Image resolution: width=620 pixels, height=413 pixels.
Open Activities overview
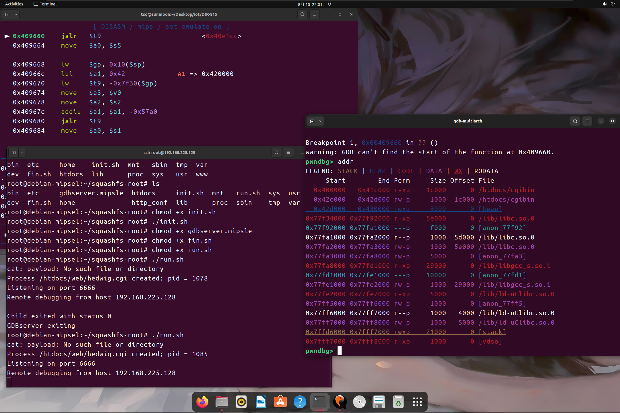coord(14,4)
